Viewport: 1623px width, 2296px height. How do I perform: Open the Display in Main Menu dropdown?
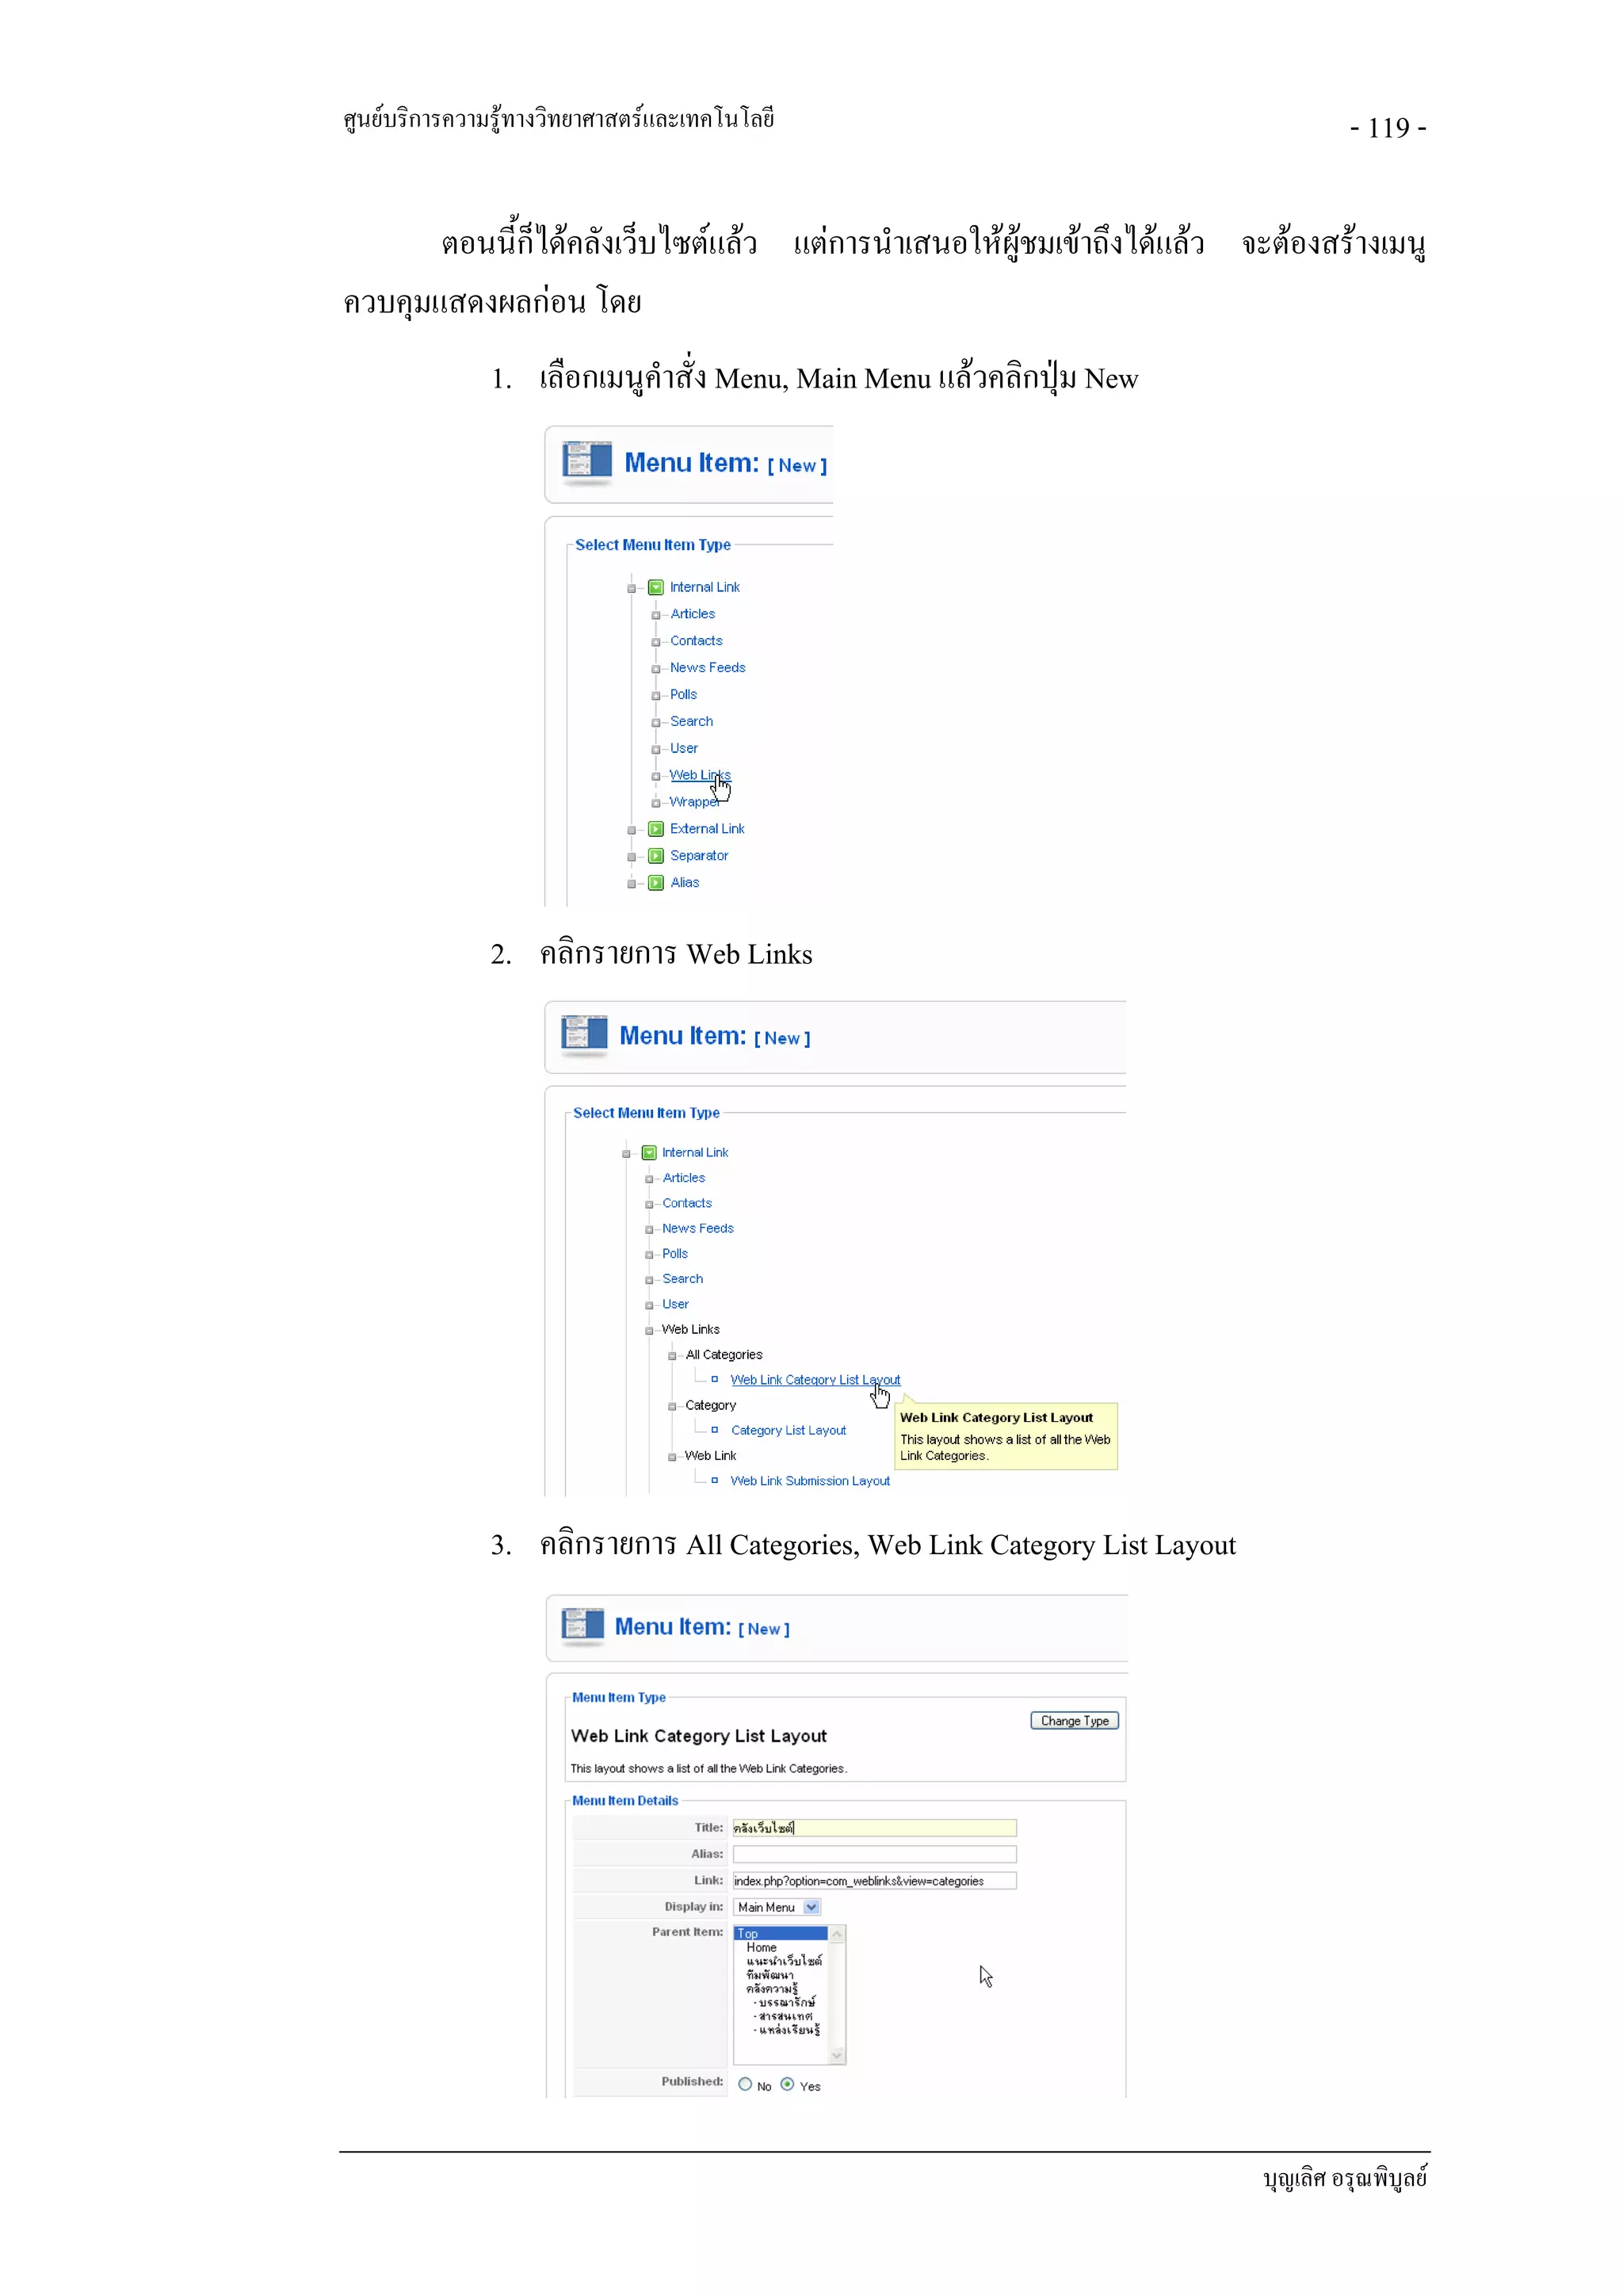point(811,1907)
